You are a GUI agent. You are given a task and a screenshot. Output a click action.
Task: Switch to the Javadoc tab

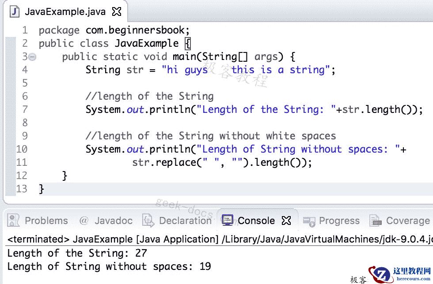coord(114,220)
